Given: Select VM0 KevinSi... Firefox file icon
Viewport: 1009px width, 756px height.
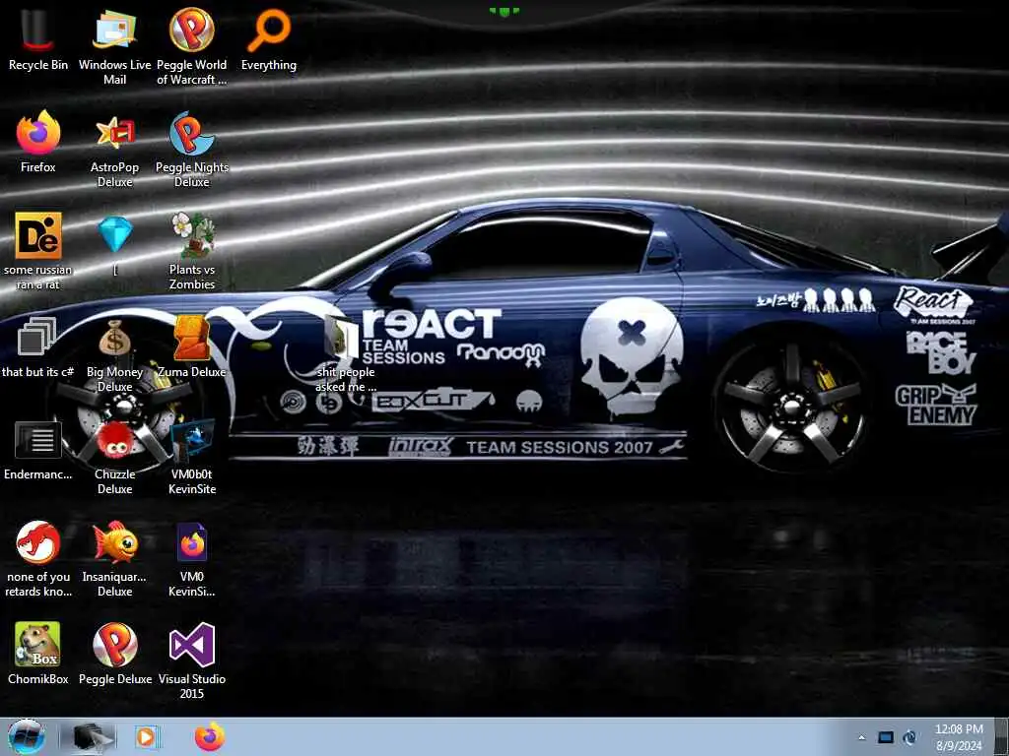Looking at the screenshot, I should (192, 558).
